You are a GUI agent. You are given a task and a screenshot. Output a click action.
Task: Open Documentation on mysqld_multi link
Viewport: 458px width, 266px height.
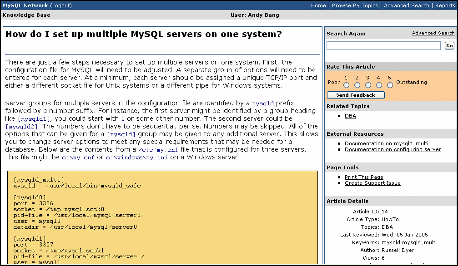387,143
